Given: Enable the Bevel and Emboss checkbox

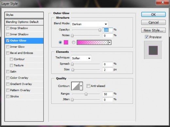Looking at the screenshot, I should 8,53.
